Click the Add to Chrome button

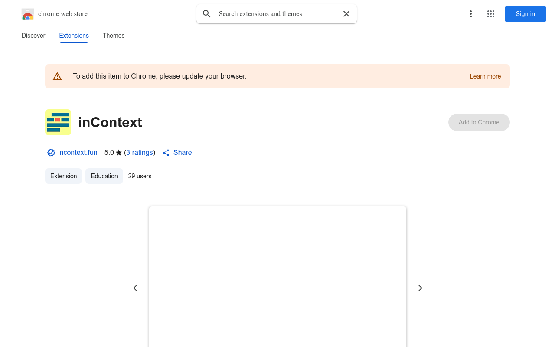click(479, 122)
